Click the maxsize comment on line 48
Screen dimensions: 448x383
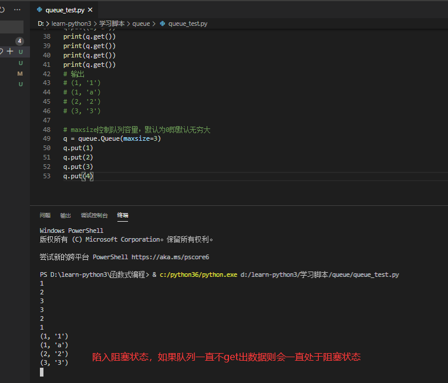pos(137,130)
